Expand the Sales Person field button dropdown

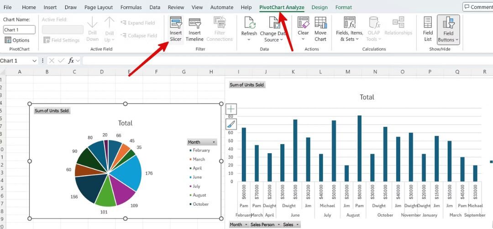point(278,225)
